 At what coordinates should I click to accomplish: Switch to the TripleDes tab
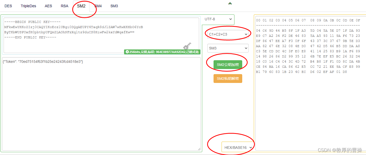28,6
